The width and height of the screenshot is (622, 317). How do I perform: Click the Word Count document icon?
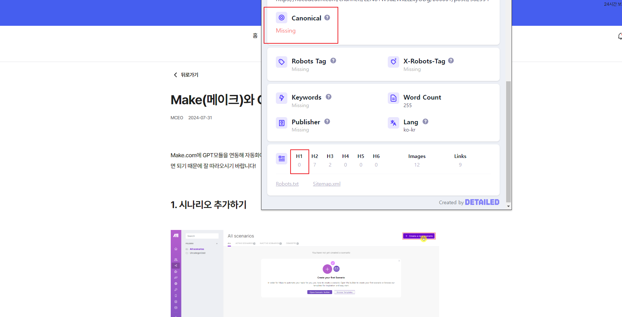pyautogui.click(x=394, y=98)
